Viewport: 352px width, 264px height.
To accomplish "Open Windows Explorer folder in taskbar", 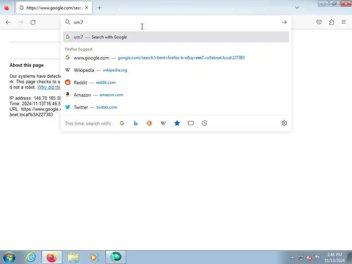I will pos(73,257).
